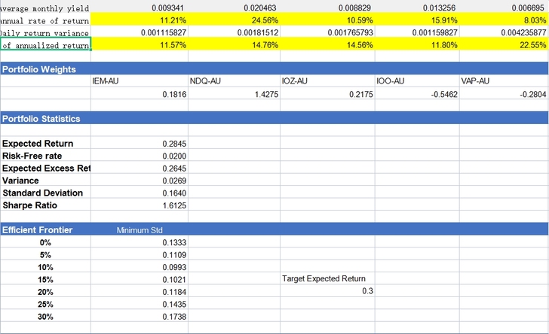Click the Minimum Std column label
Screen dimensions: 549x334
point(140,230)
